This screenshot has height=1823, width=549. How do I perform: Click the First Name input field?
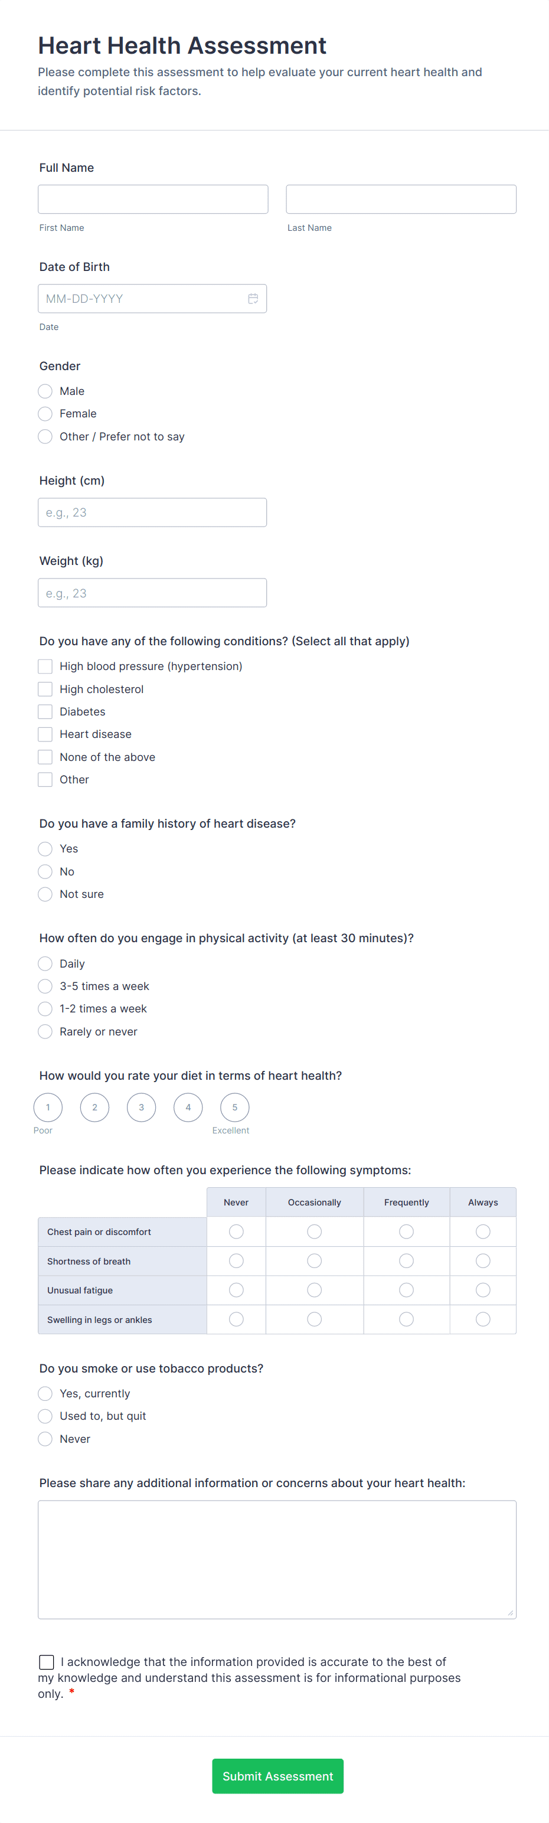pyautogui.click(x=152, y=199)
